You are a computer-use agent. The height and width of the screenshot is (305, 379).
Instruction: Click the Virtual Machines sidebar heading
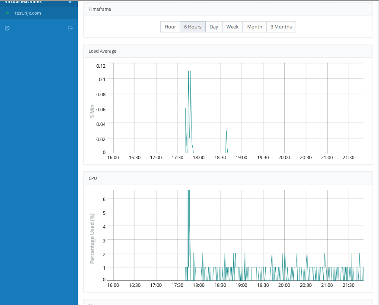[23, 2]
